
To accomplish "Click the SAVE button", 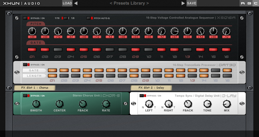I will [192, 3].
